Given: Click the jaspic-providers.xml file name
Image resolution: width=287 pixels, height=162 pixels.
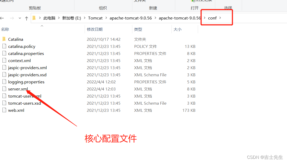Looking at the screenshot, I should click(27, 68).
